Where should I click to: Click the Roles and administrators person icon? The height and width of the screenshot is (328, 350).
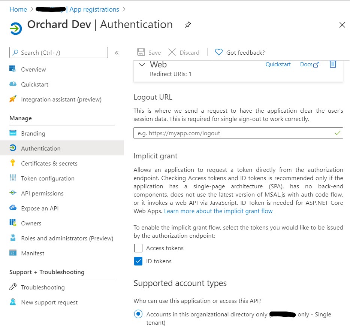(x=13, y=237)
